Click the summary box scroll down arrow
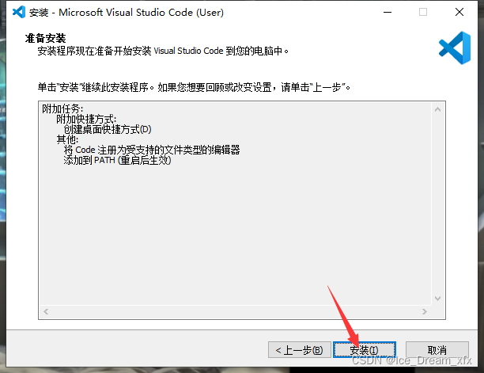Image resolution: width=484 pixels, height=373 pixels. 437,299
